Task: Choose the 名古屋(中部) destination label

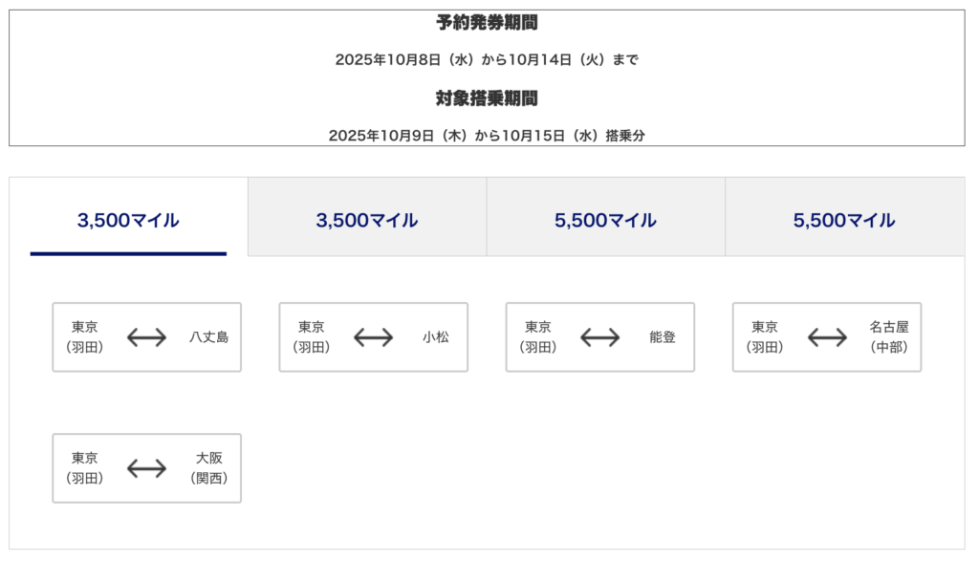Action: [x=889, y=337]
